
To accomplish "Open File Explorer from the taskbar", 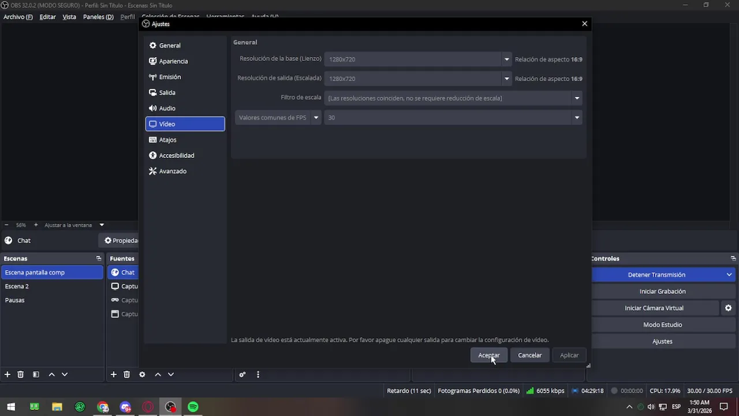I will click(57, 407).
